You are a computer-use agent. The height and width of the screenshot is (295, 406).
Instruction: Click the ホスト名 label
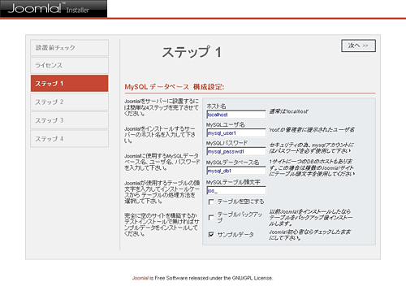(x=216, y=106)
